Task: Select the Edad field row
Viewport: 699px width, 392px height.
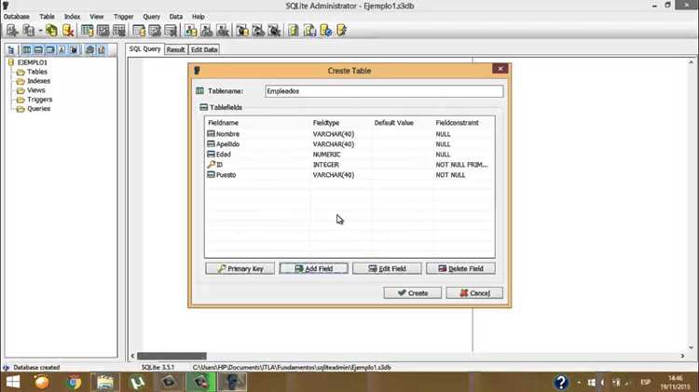Action: pyautogui.click(x=349, y=155)
